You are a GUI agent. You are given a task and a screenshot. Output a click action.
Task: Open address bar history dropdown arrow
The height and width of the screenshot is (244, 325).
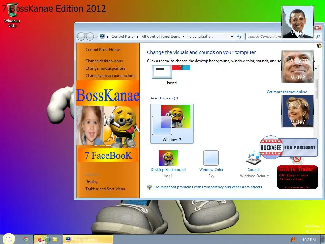tap(232, 37)
